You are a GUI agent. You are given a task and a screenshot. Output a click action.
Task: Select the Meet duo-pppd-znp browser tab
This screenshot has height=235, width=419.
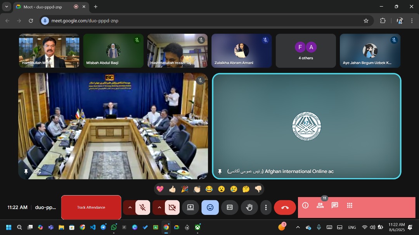point(43,7)
